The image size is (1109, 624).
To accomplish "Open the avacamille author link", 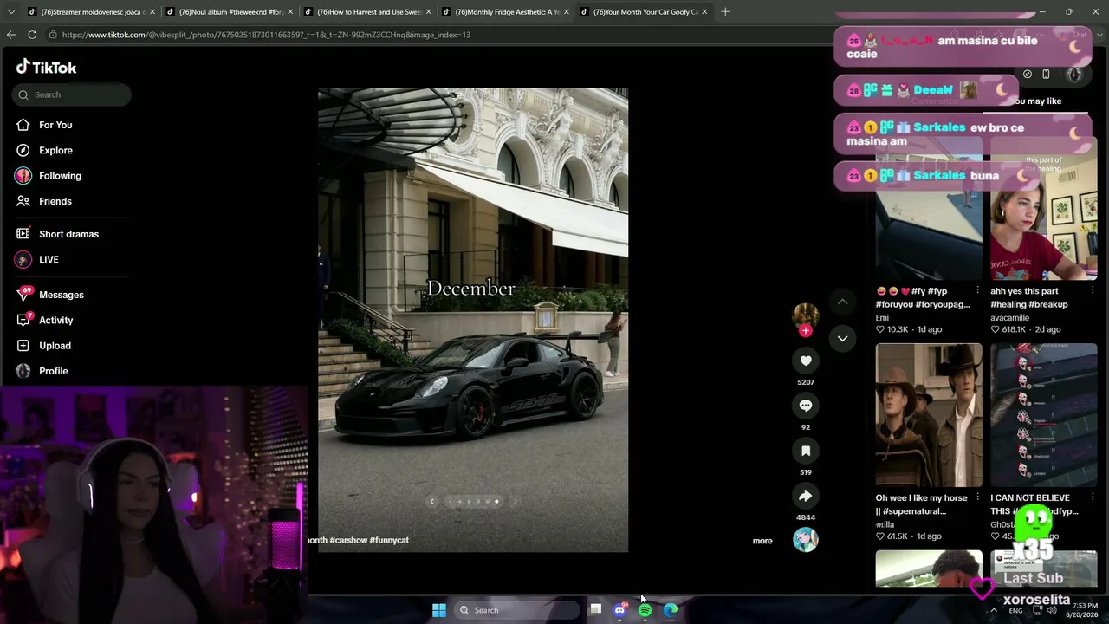I will (x=1009, y=318).
